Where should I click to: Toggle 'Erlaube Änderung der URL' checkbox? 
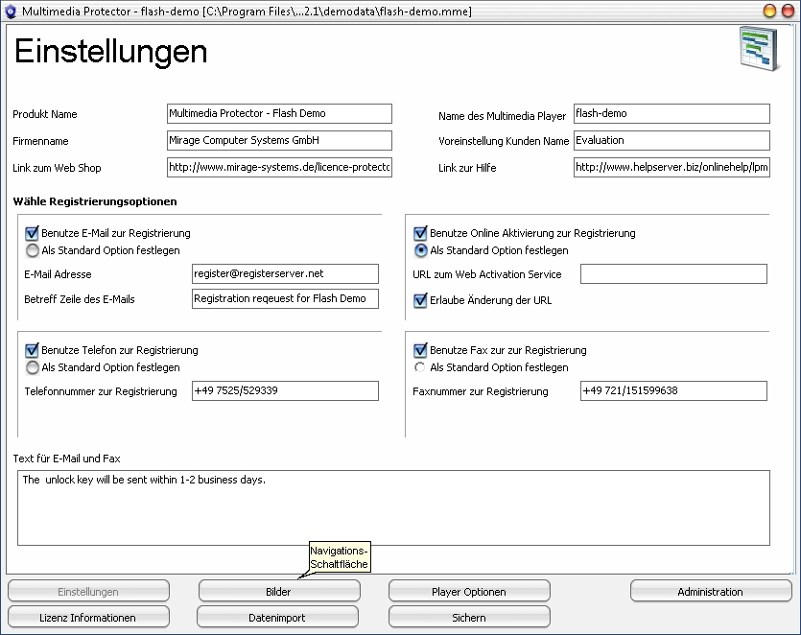[x=420, y=300]
